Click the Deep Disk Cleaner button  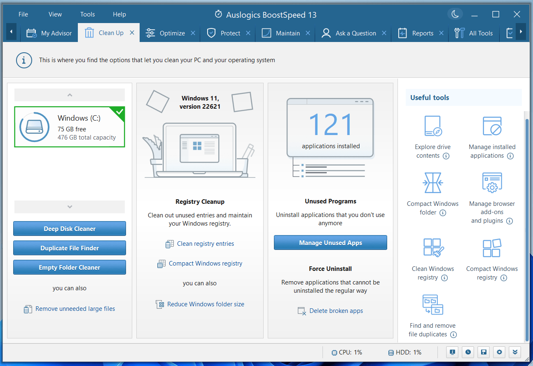tap(70, 229)
